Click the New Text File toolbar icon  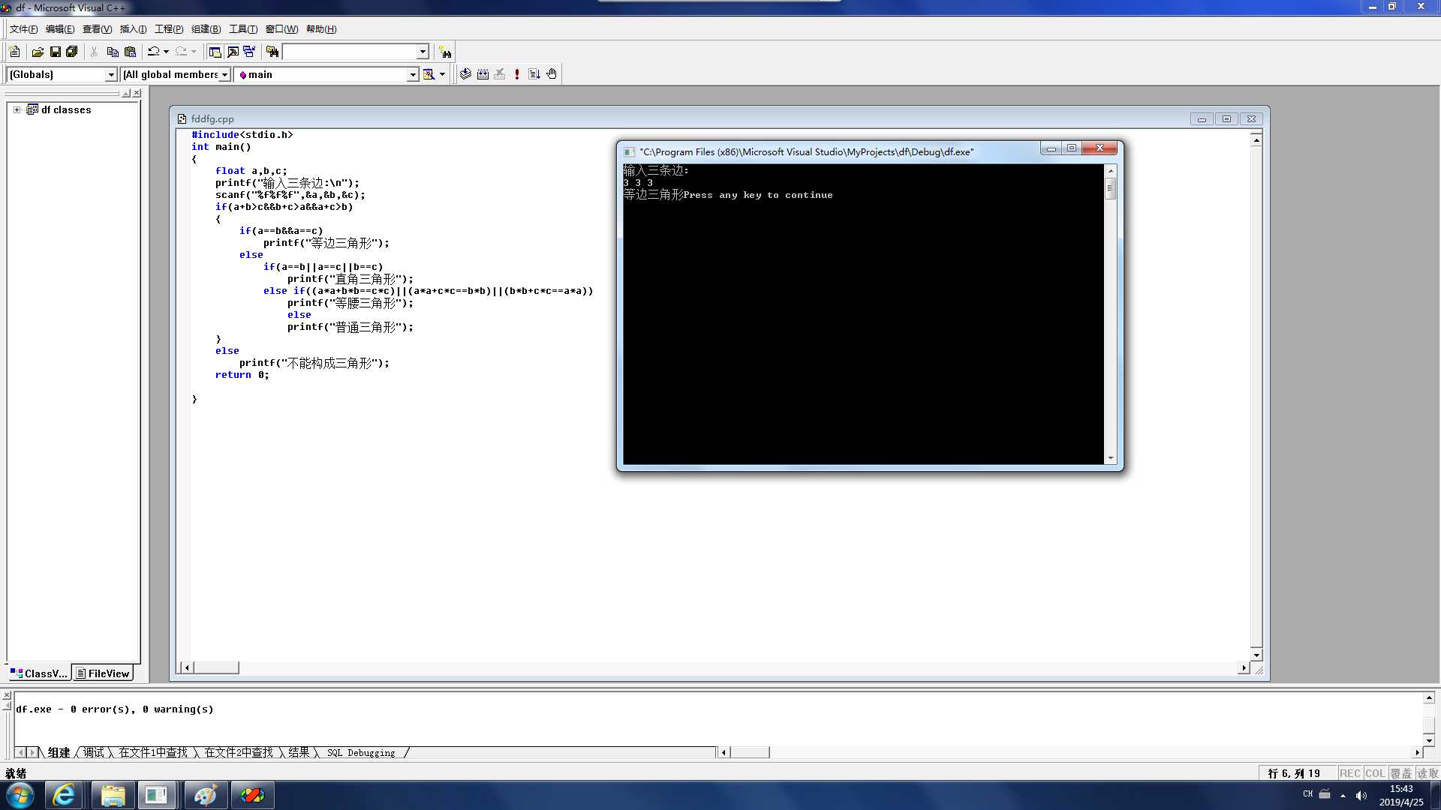click(14, 52)
